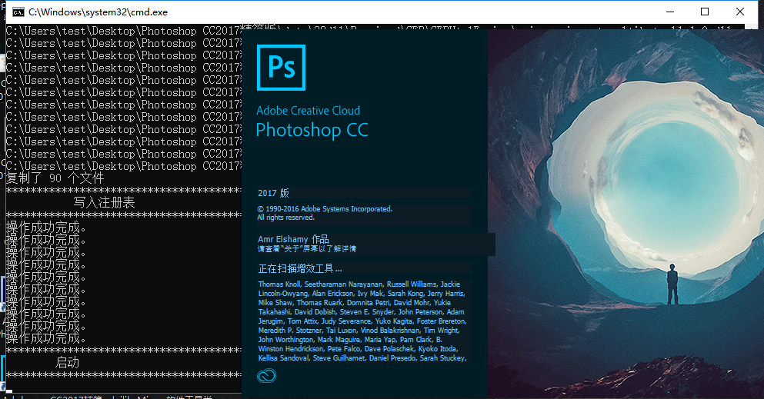The image size is (764, 399).
Task: Click the "启动" heading in cmd output
Action: coord(67,363)
